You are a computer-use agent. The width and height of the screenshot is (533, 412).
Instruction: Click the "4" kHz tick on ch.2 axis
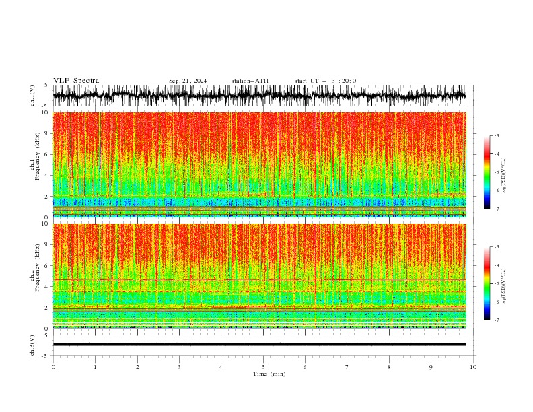pos(48,287)
